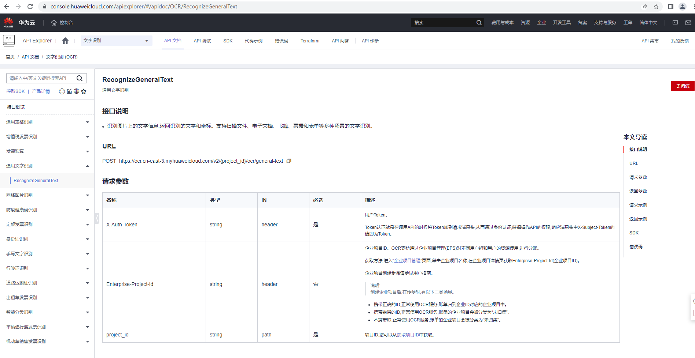The image size is (695, 358).
Task: Click the top search magnifier icon
Action: pyautogui.click(x=479, y=23)
